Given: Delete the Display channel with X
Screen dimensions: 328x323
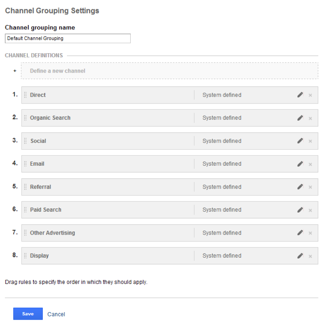Looking at the screenshot, I should [310, 256].
